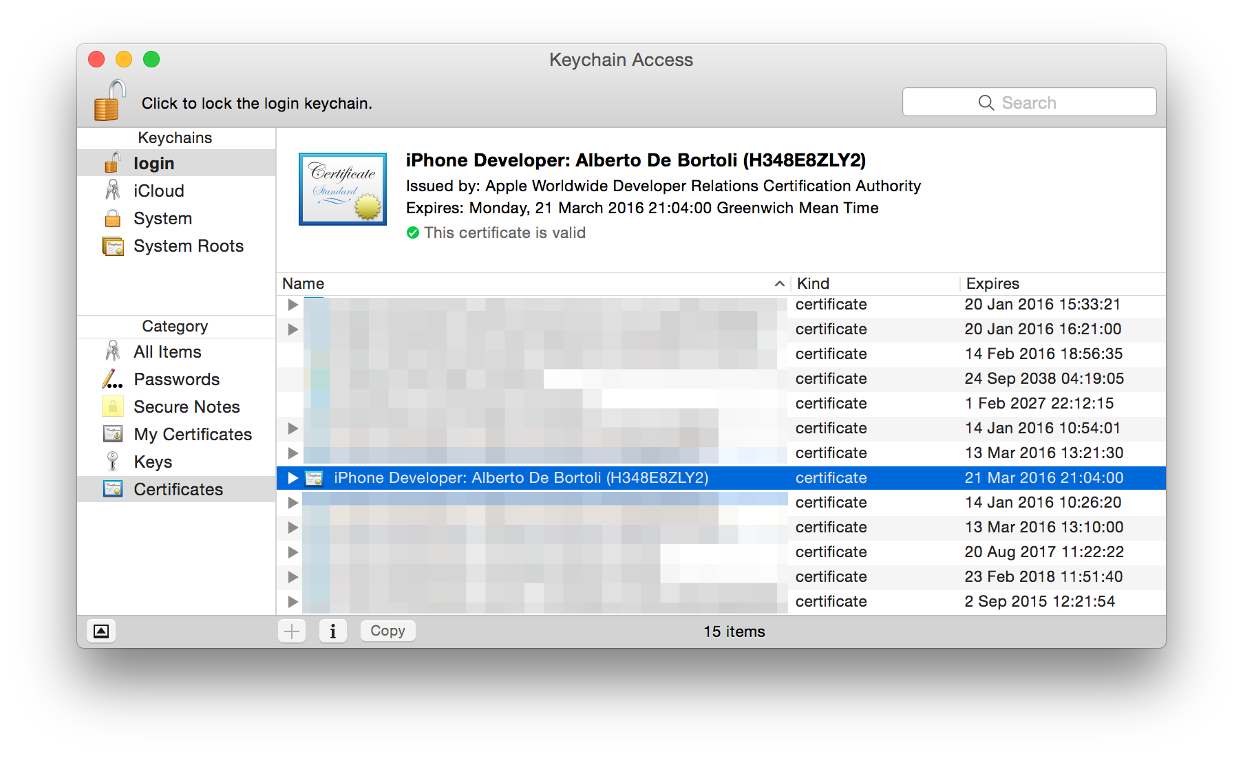Image resolution: width=1243 pixels, height=758 pixels.
Task: Open the Certificates category
Action: (x=178, y=489)
